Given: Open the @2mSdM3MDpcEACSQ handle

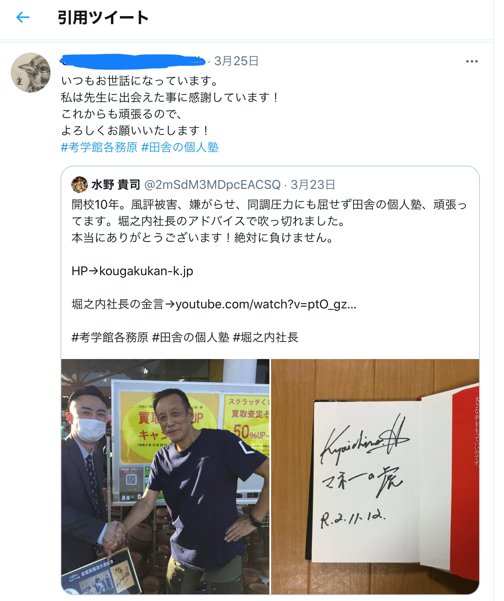Looking at the screenshot, I should pyautogui.click(x=212, y=185).
